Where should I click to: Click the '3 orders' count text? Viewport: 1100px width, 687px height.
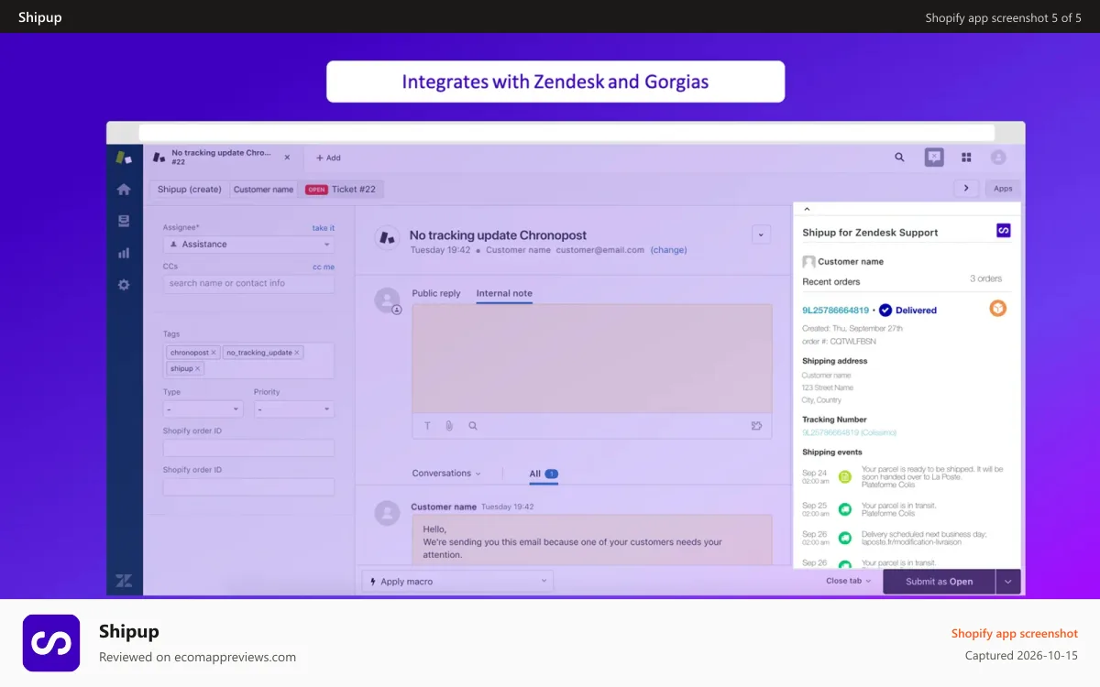(x=986, y=278)
